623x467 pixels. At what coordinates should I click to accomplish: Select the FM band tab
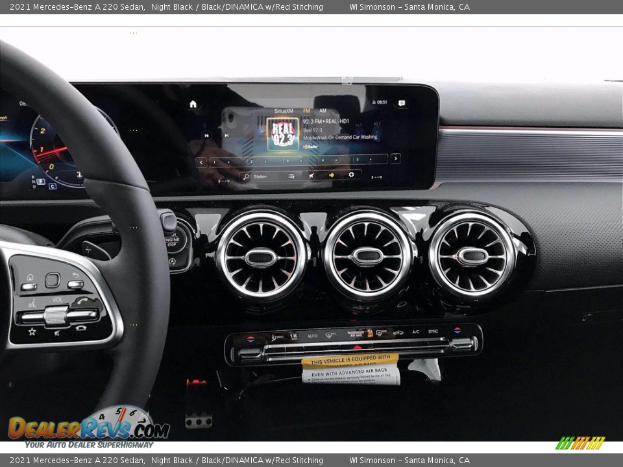tap(306, 111)
